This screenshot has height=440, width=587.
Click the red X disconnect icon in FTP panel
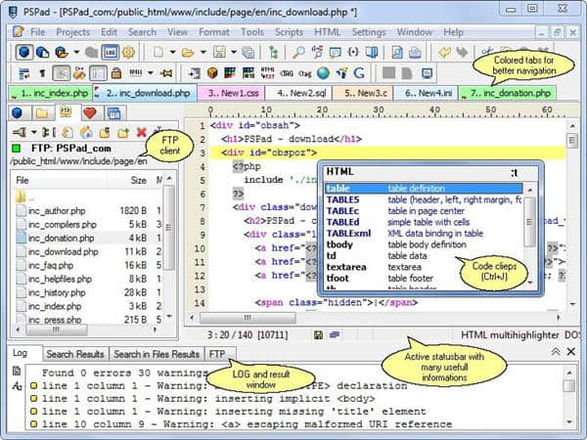142,132
